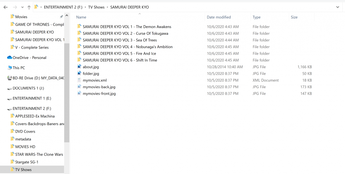Image resolution: width=345 pixels, height=174 pixels.
Task: Click the Forward navigation arrow
Action: pos(15,7)
